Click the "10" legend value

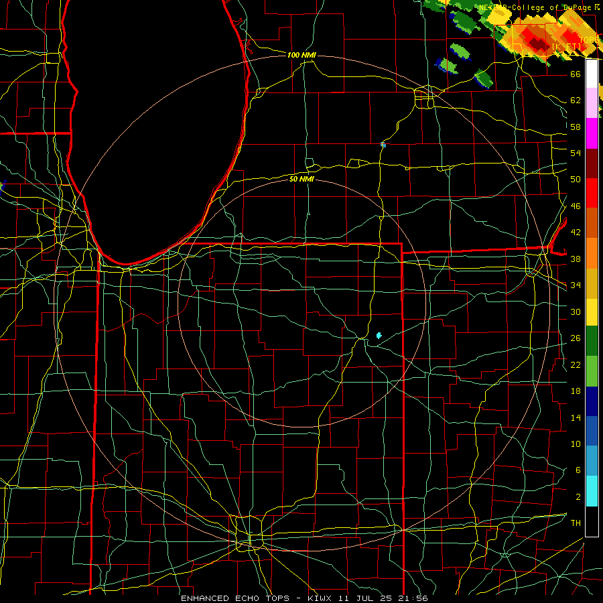pyautogui.click(x=576, y=444)
